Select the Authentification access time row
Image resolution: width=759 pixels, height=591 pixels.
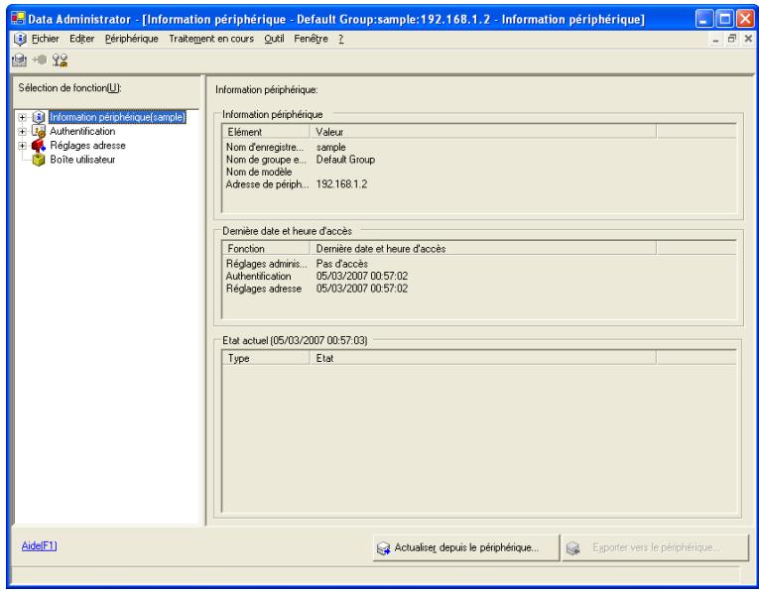[x=479, y=276]
